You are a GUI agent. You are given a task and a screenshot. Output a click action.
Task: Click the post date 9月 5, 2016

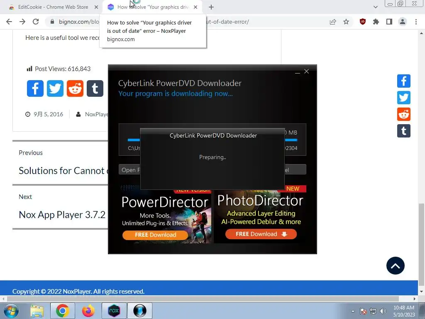tap(48, 114)
